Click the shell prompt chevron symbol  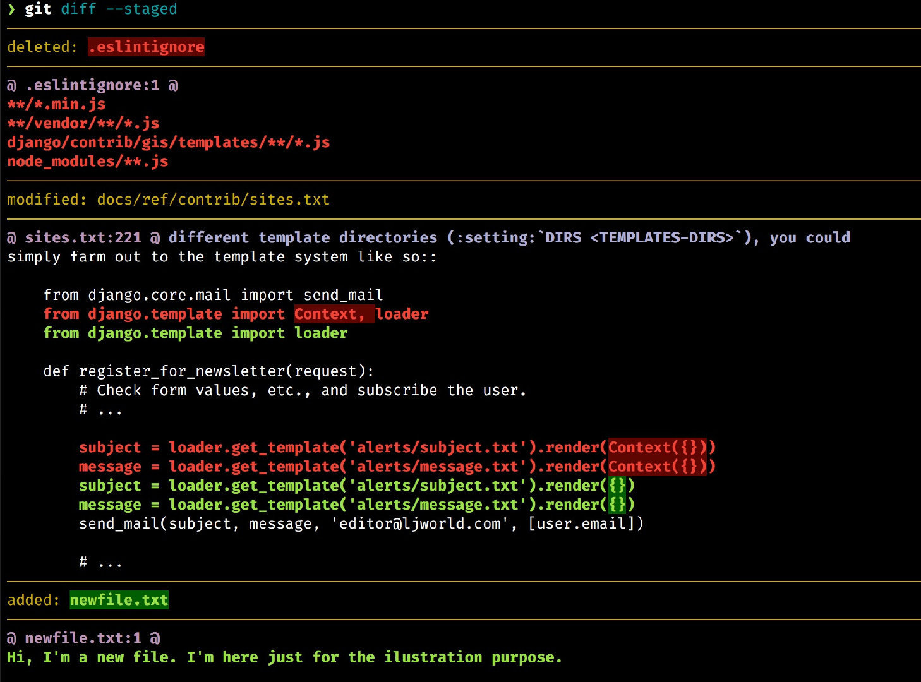click(11, 9)
